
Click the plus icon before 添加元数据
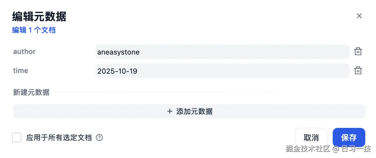(170, 111)
